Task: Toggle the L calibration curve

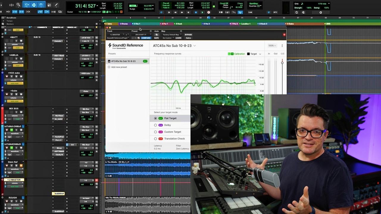Action: click(x=229, y=54)
